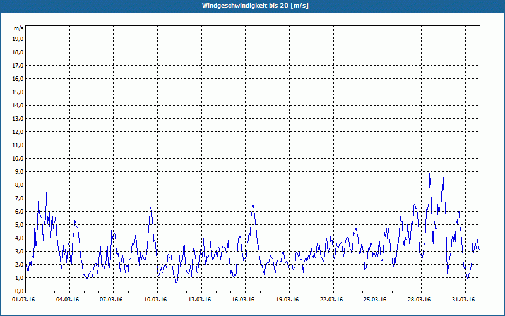
Task: Click the y-axis value '7,0'
Action: coord(19,198)
